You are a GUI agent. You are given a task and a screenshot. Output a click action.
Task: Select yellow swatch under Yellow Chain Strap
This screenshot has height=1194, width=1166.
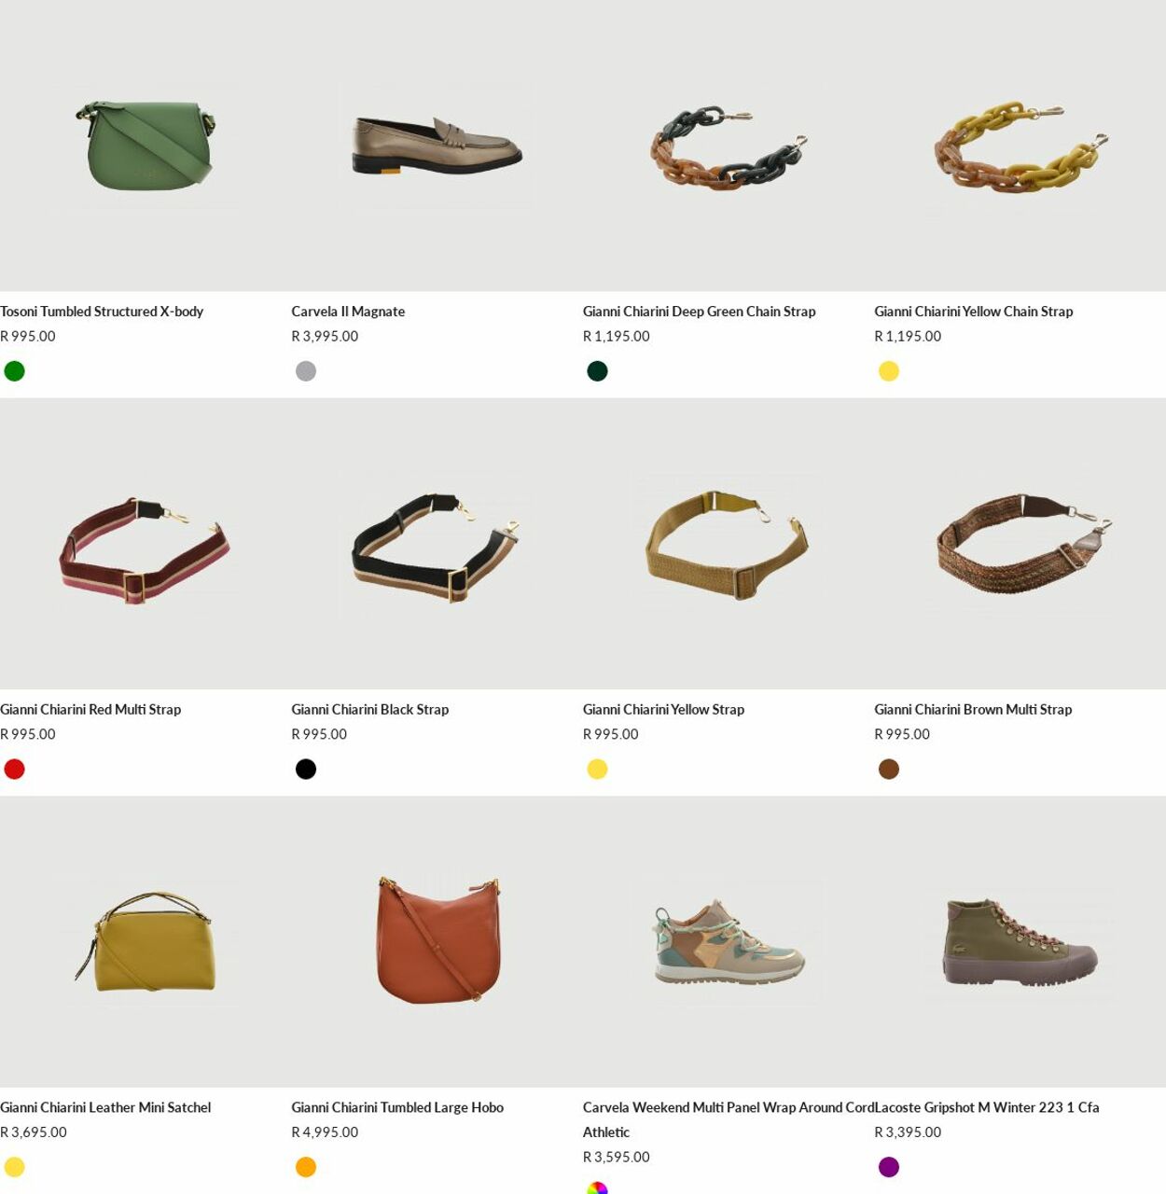click(x=889, y=371)
